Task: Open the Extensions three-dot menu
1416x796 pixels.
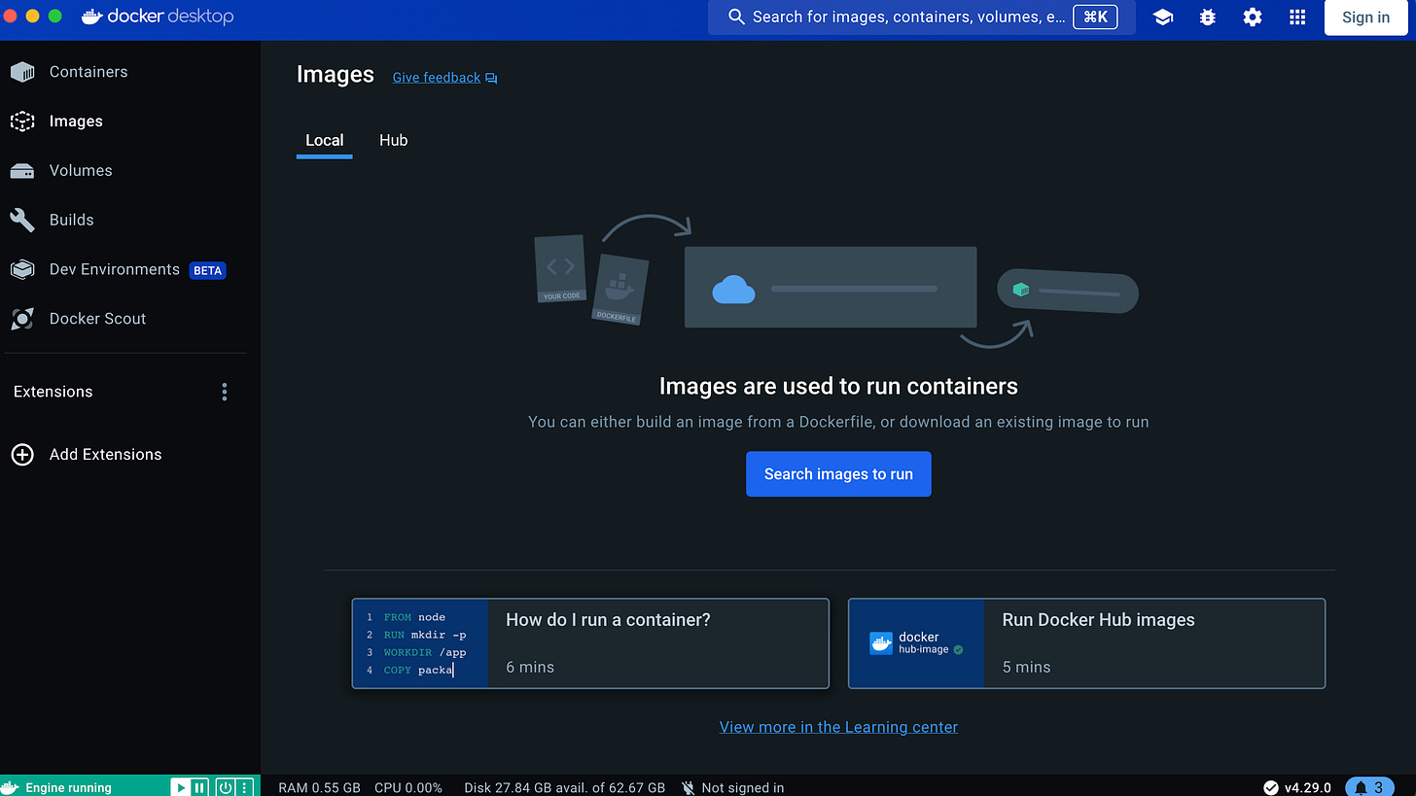Action: pyautogui.click(x=225, y=392)
